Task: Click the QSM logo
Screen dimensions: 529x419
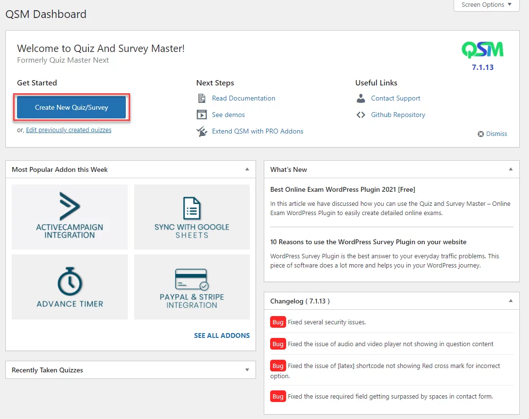Action: (482, 50)
